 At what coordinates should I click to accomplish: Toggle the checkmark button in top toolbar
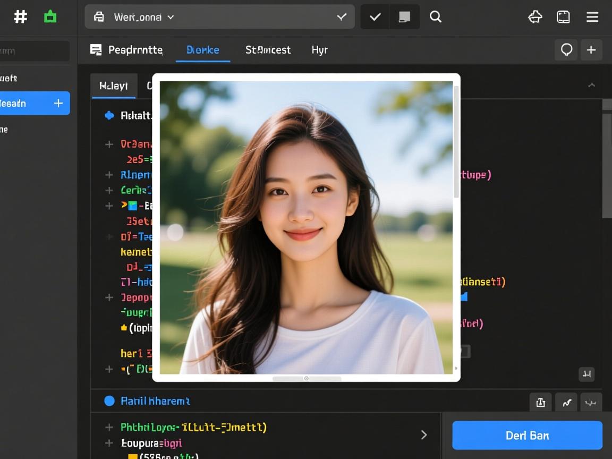pyautogui.click(x=375, y=17)
